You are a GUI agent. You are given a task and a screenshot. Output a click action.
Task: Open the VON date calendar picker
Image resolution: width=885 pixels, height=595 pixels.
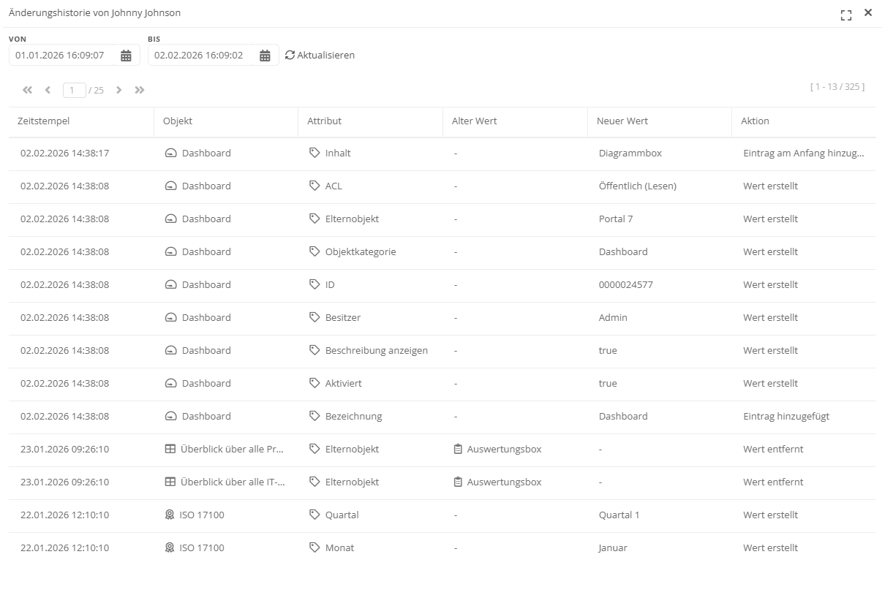click(x=126, y=56)
